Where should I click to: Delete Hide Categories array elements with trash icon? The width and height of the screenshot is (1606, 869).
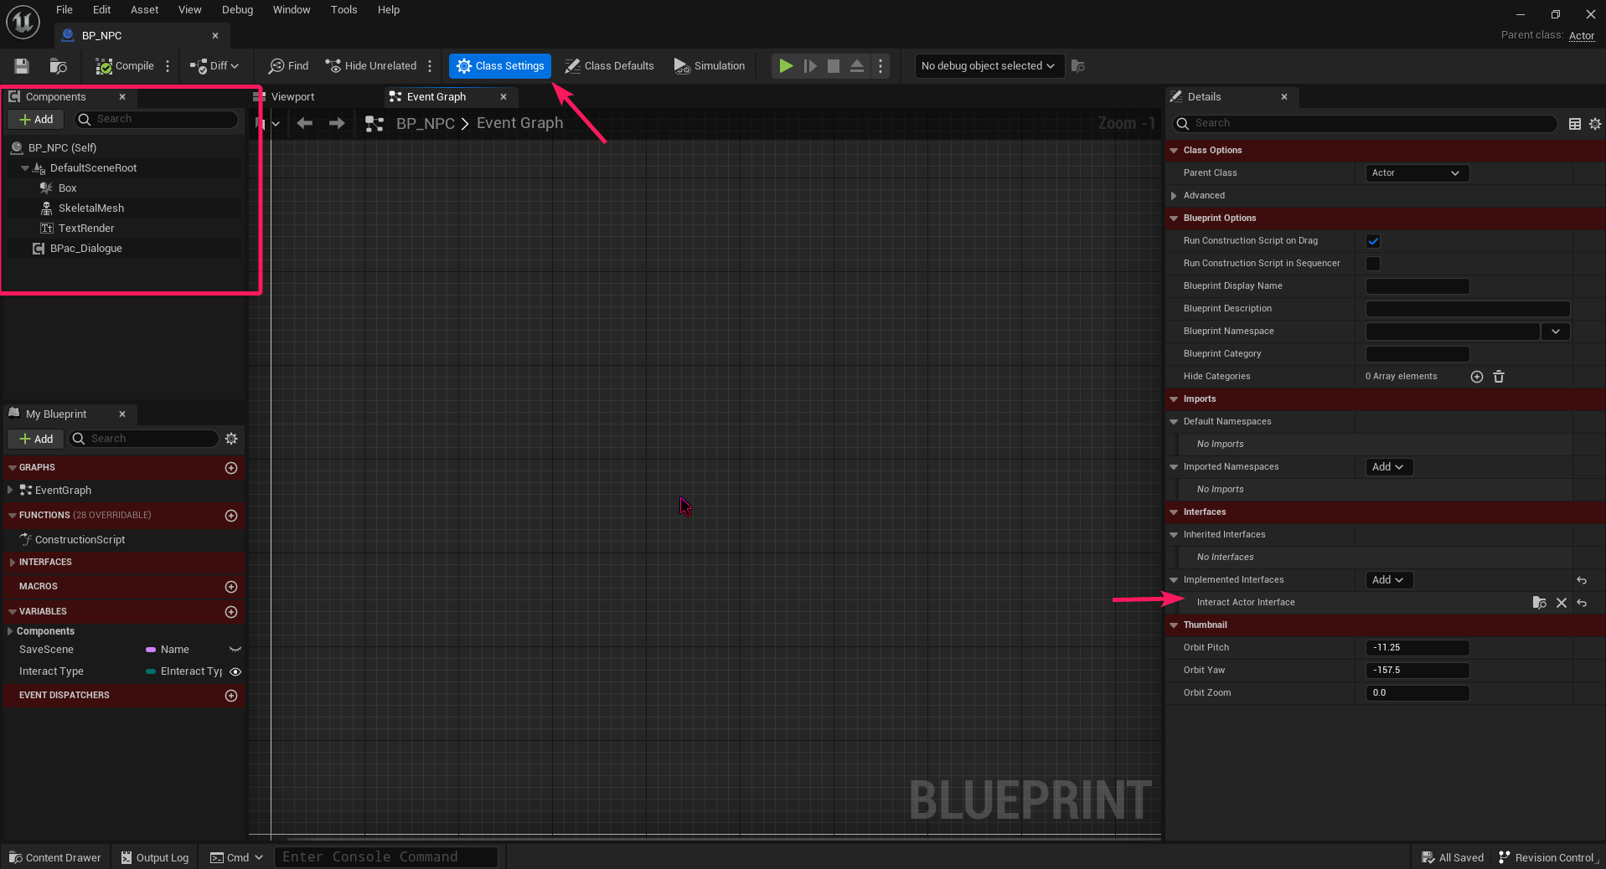tap(1499, 377)
